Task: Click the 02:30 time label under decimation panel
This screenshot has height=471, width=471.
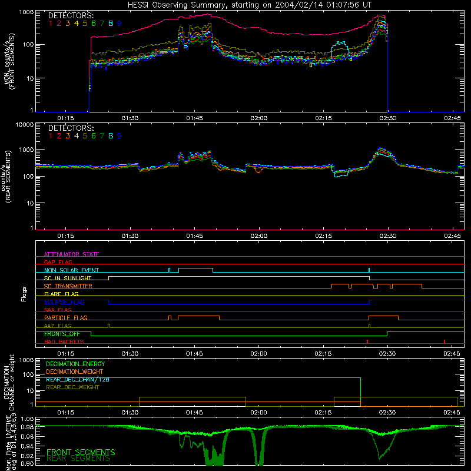Action: (387, 413)
